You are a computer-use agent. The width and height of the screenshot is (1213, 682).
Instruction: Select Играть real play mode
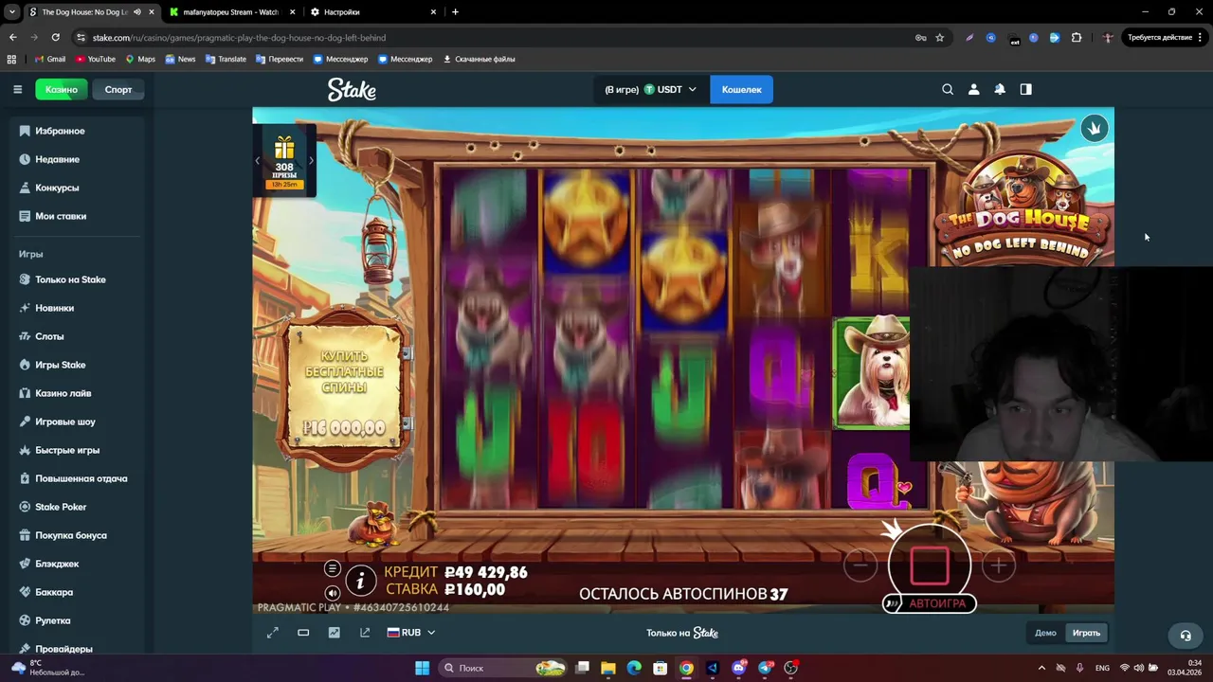pyautogui.click(x=1086, y=633)
